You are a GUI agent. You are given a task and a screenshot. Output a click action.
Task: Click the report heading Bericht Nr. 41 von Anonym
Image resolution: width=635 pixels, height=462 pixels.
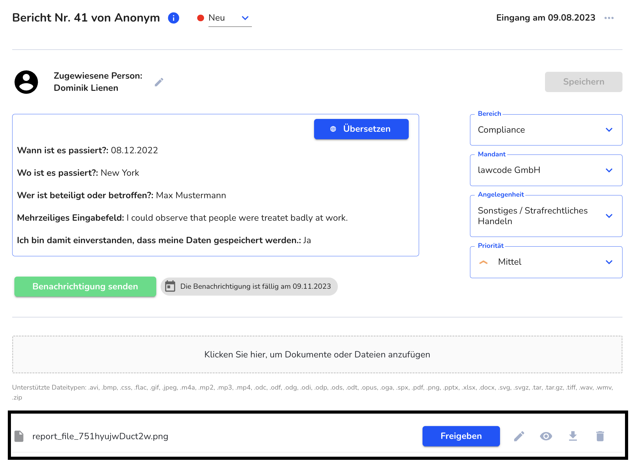tap(86, 18)
